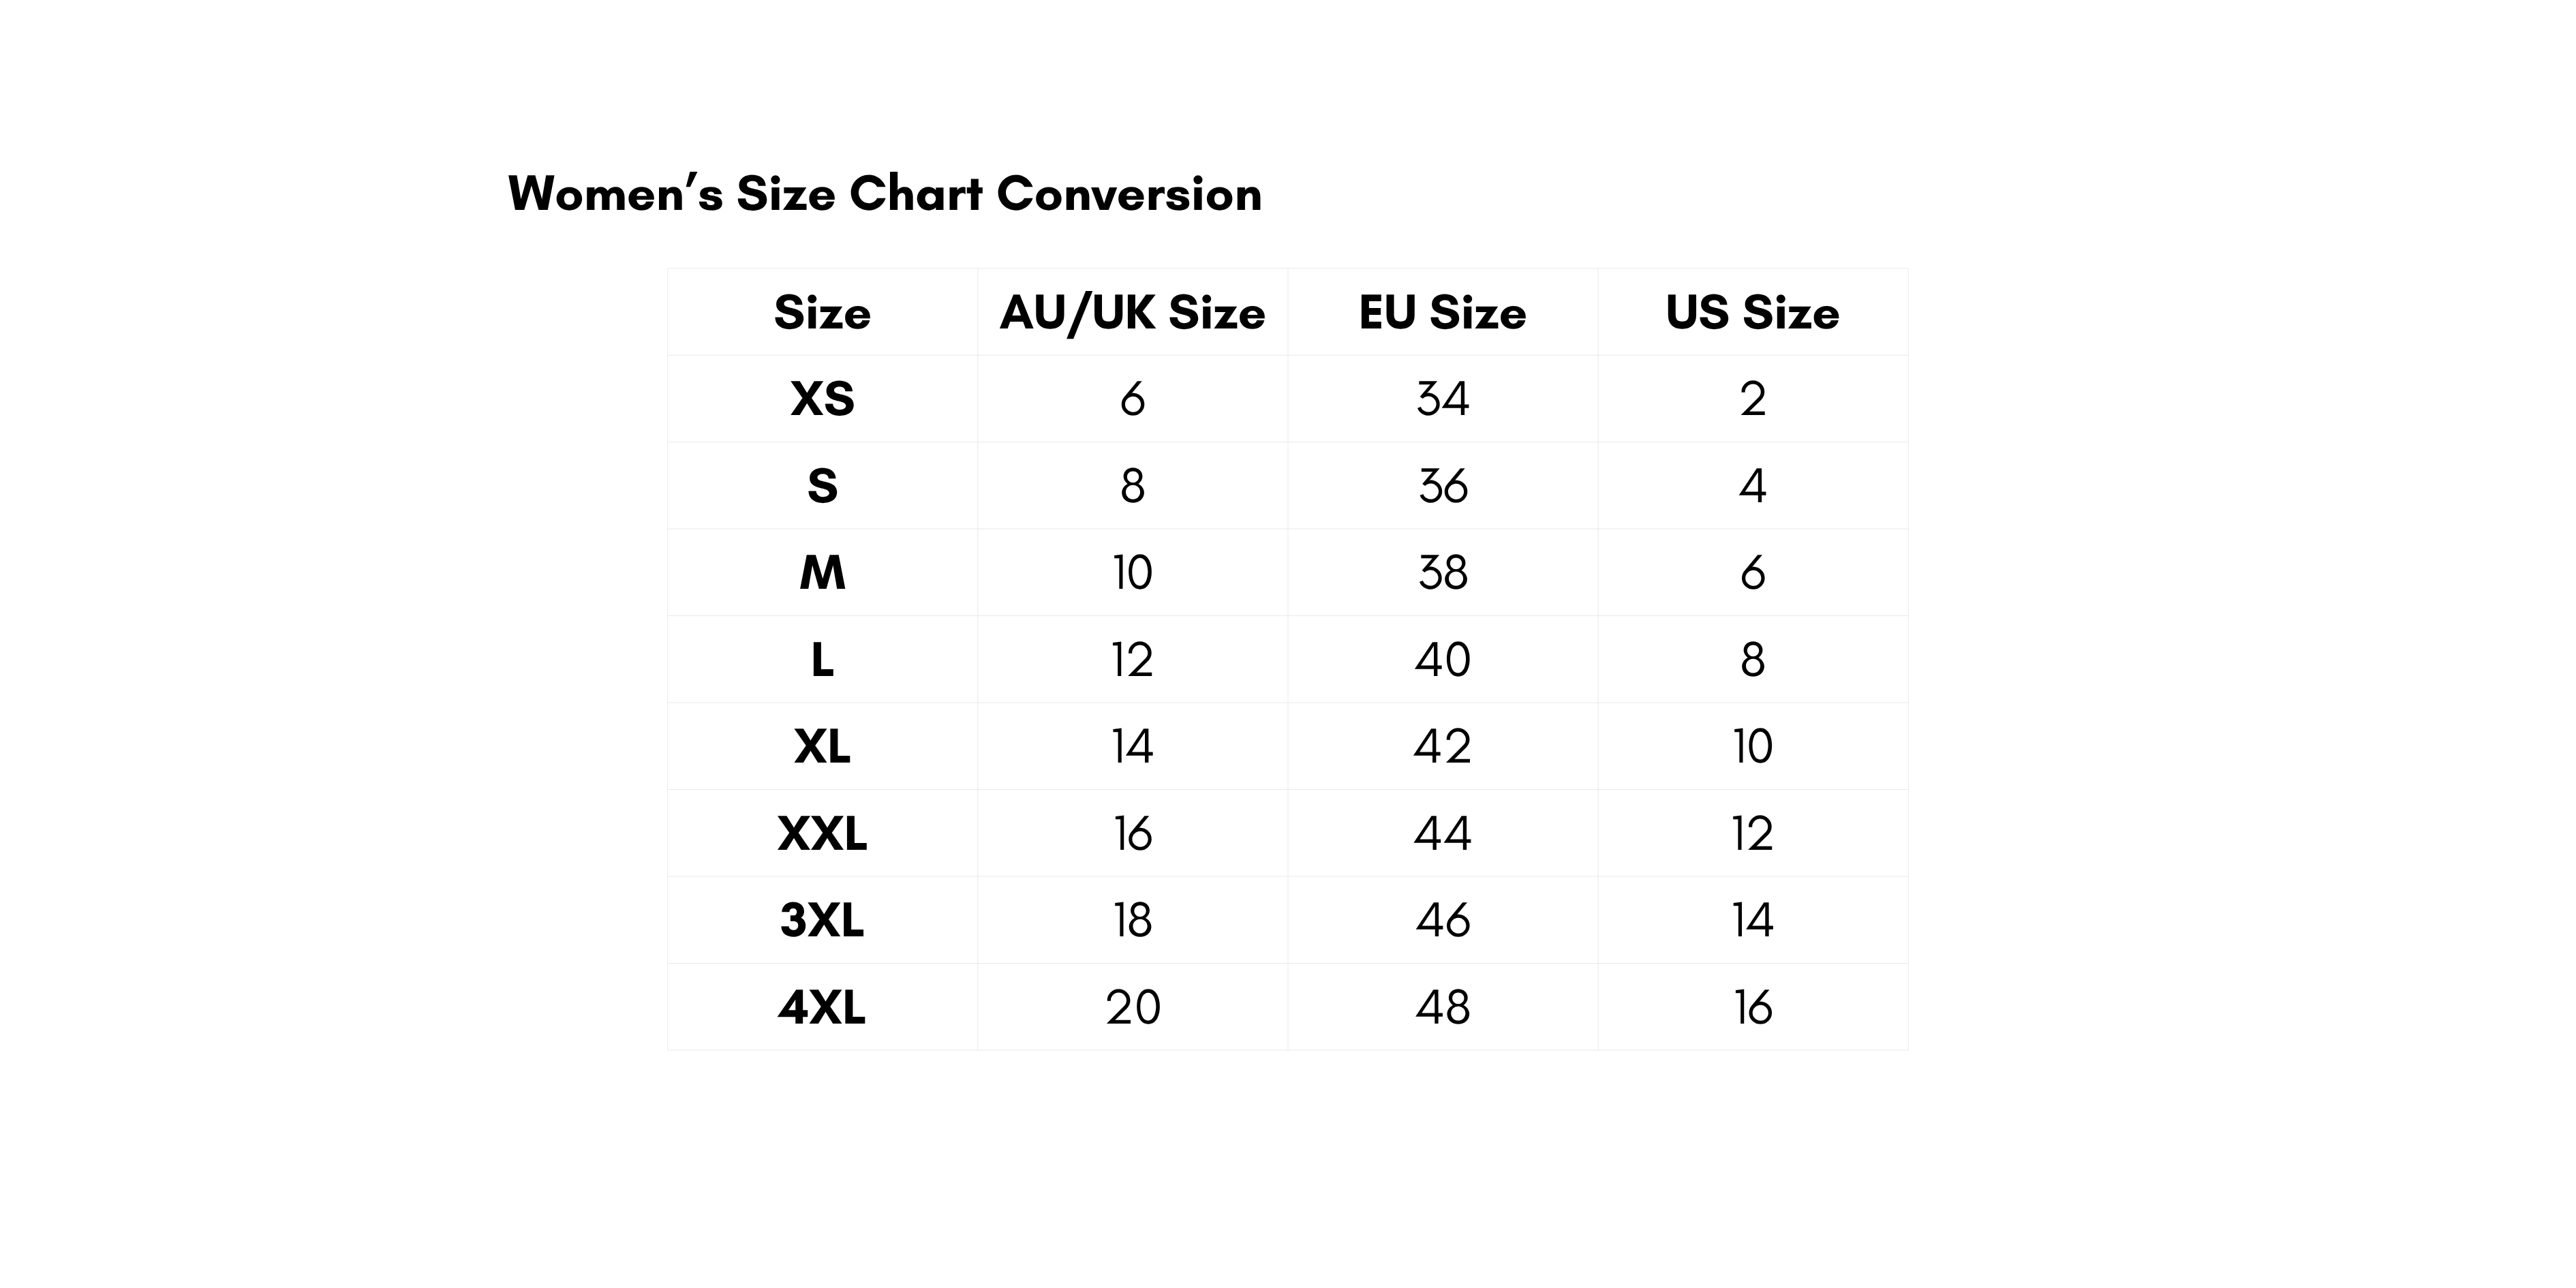Screen dimensions: 2576x1288
Task: Select the 3XL row label
Action: tap(822, 920)
